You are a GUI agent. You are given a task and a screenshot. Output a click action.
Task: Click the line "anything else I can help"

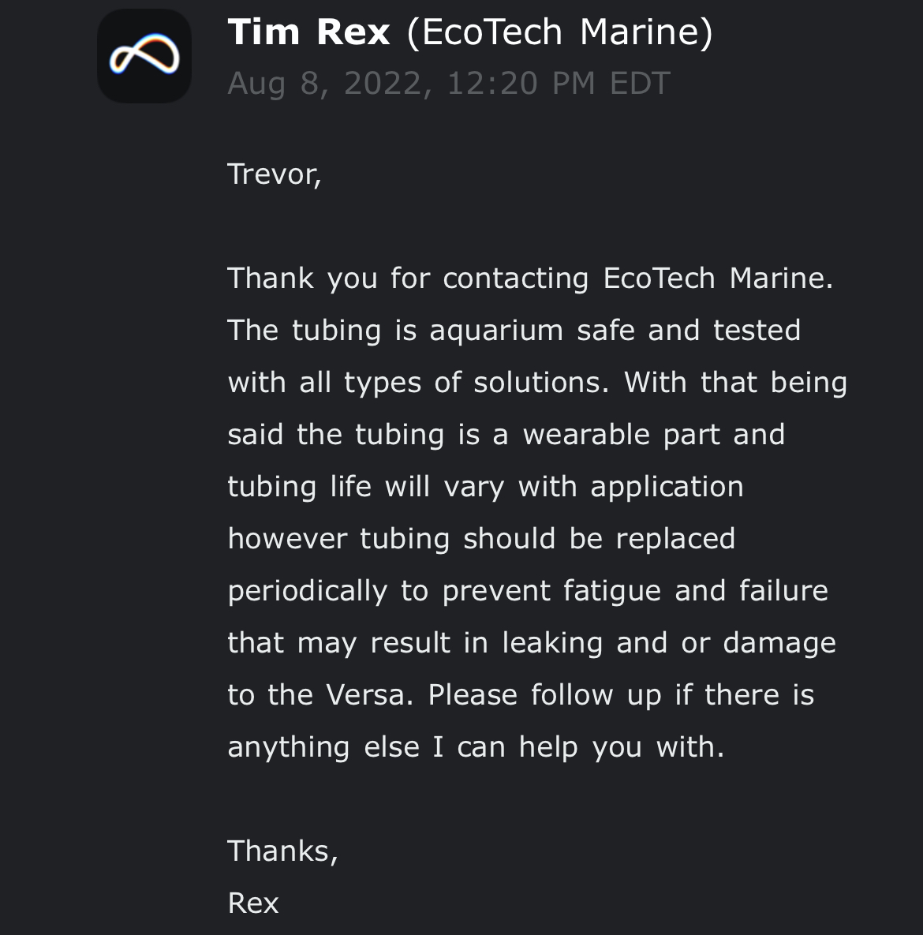click(x=402, y=747)
